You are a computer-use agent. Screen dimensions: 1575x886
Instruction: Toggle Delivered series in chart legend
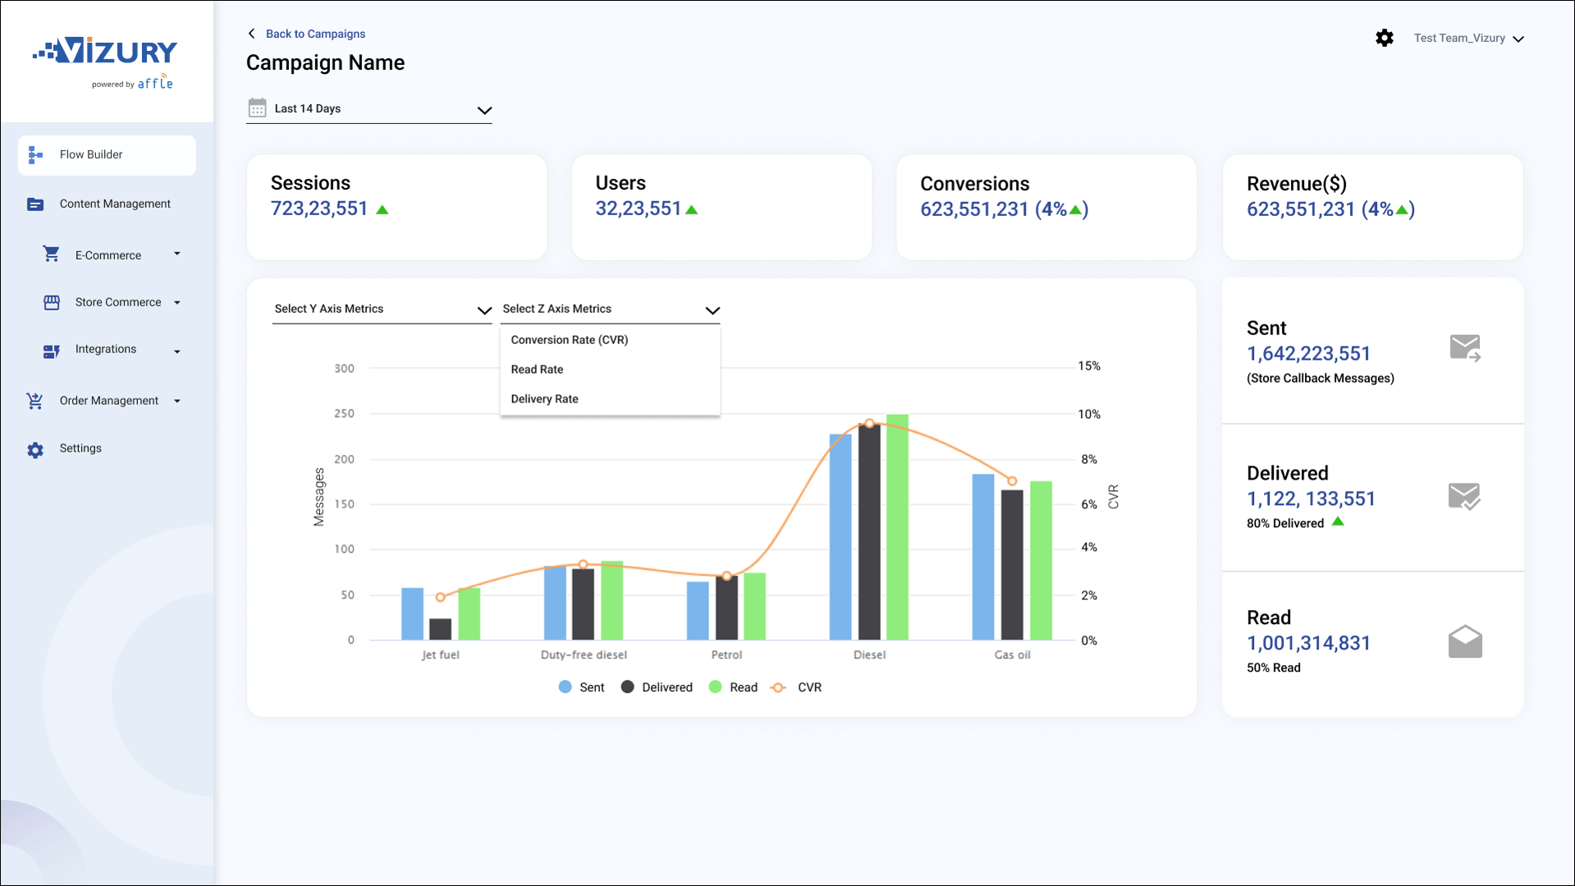click(x=657, y=687)
